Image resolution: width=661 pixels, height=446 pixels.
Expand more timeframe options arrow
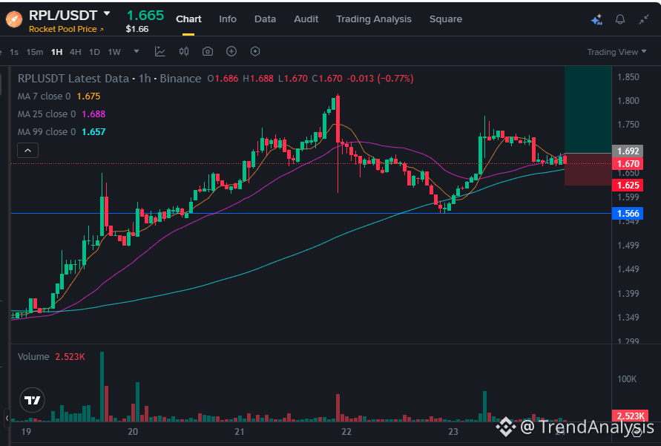(137, 51)
